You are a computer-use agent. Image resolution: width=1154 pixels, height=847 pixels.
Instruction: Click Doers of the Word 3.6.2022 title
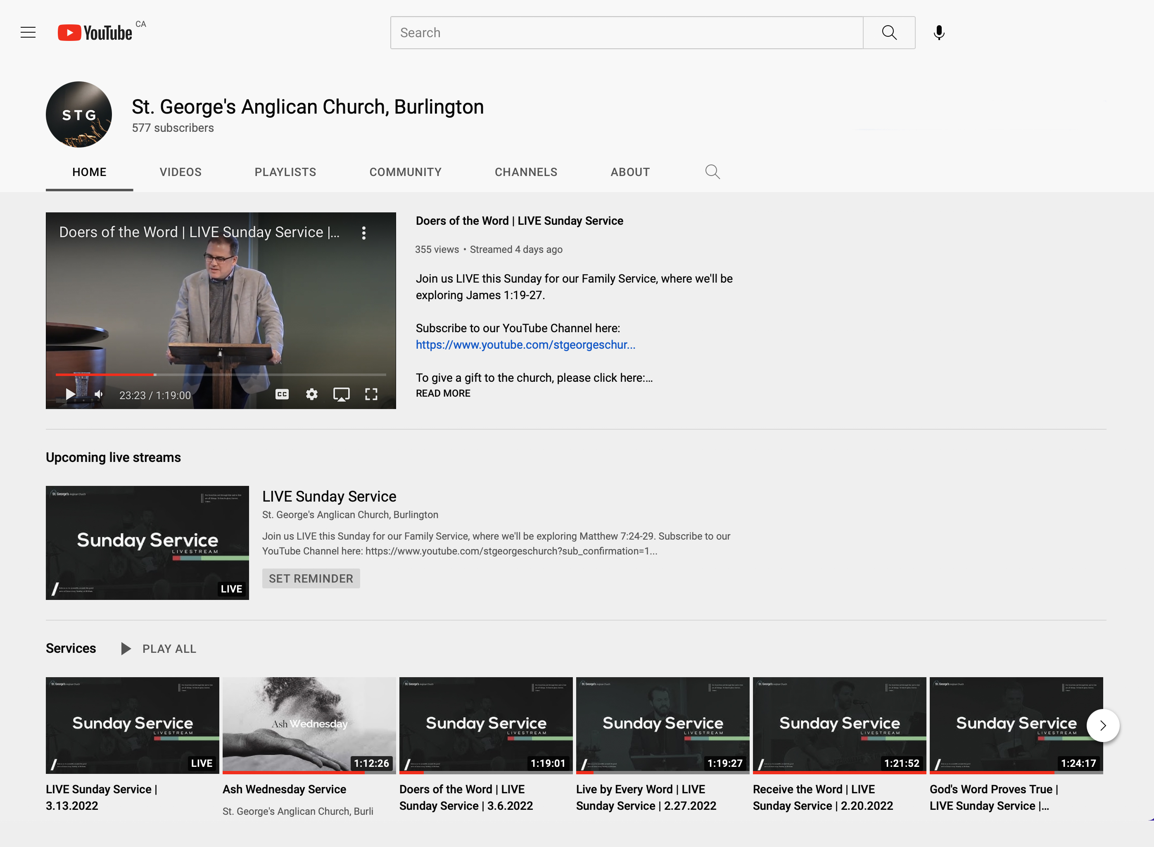pos(466,797)
